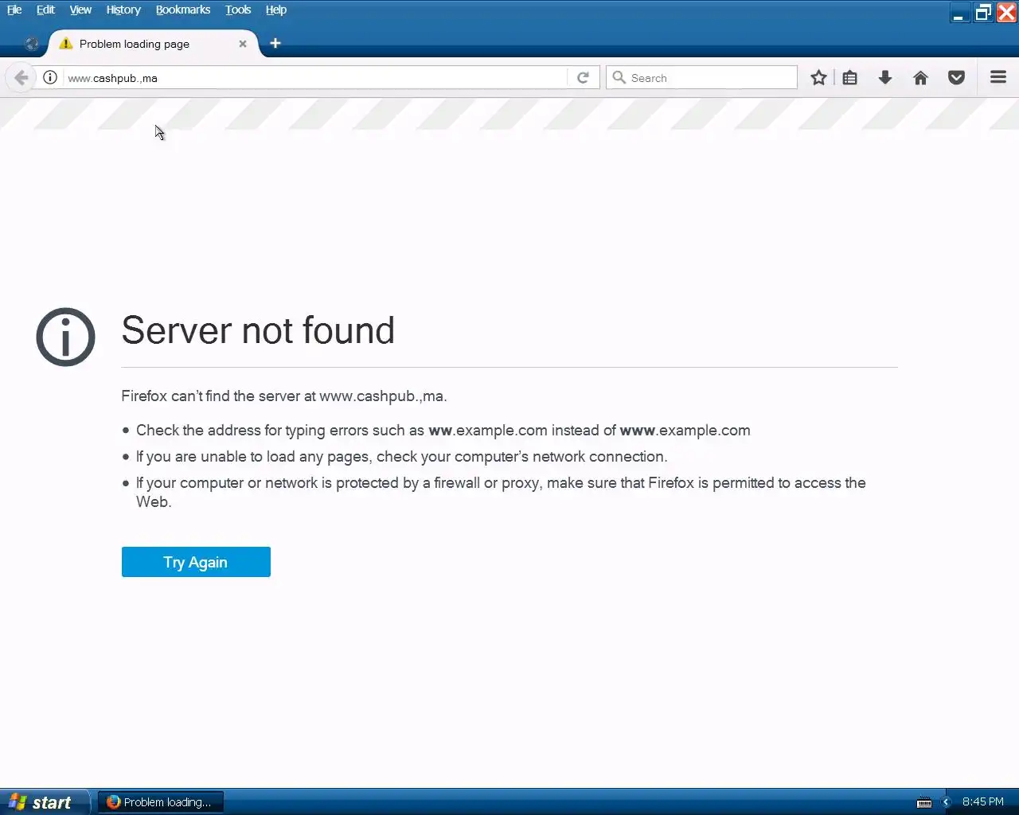Click the Try Again button

point(196,562)
